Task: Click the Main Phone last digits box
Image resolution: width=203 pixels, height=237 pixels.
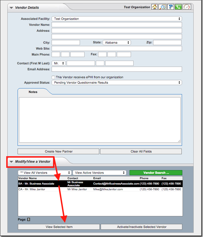Action: click(77, 54)
